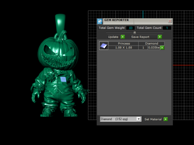
Task: Click the Total Gem Weight label
Action: tap(112, 28)
